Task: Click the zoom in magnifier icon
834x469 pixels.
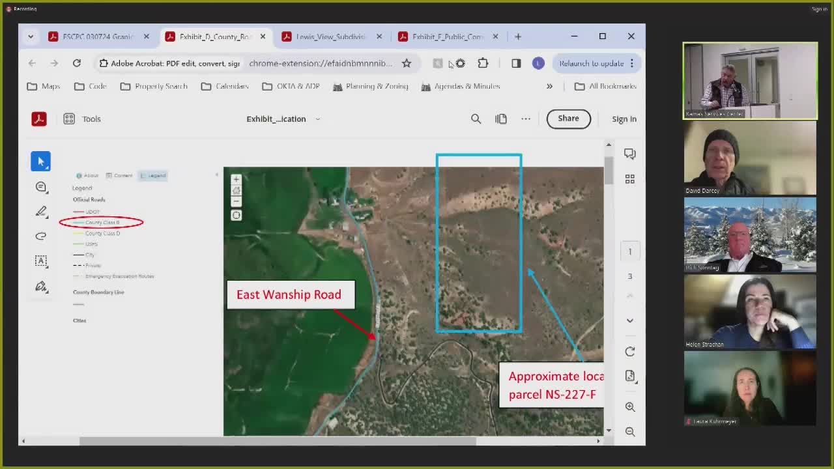Action: click(629, 406)
